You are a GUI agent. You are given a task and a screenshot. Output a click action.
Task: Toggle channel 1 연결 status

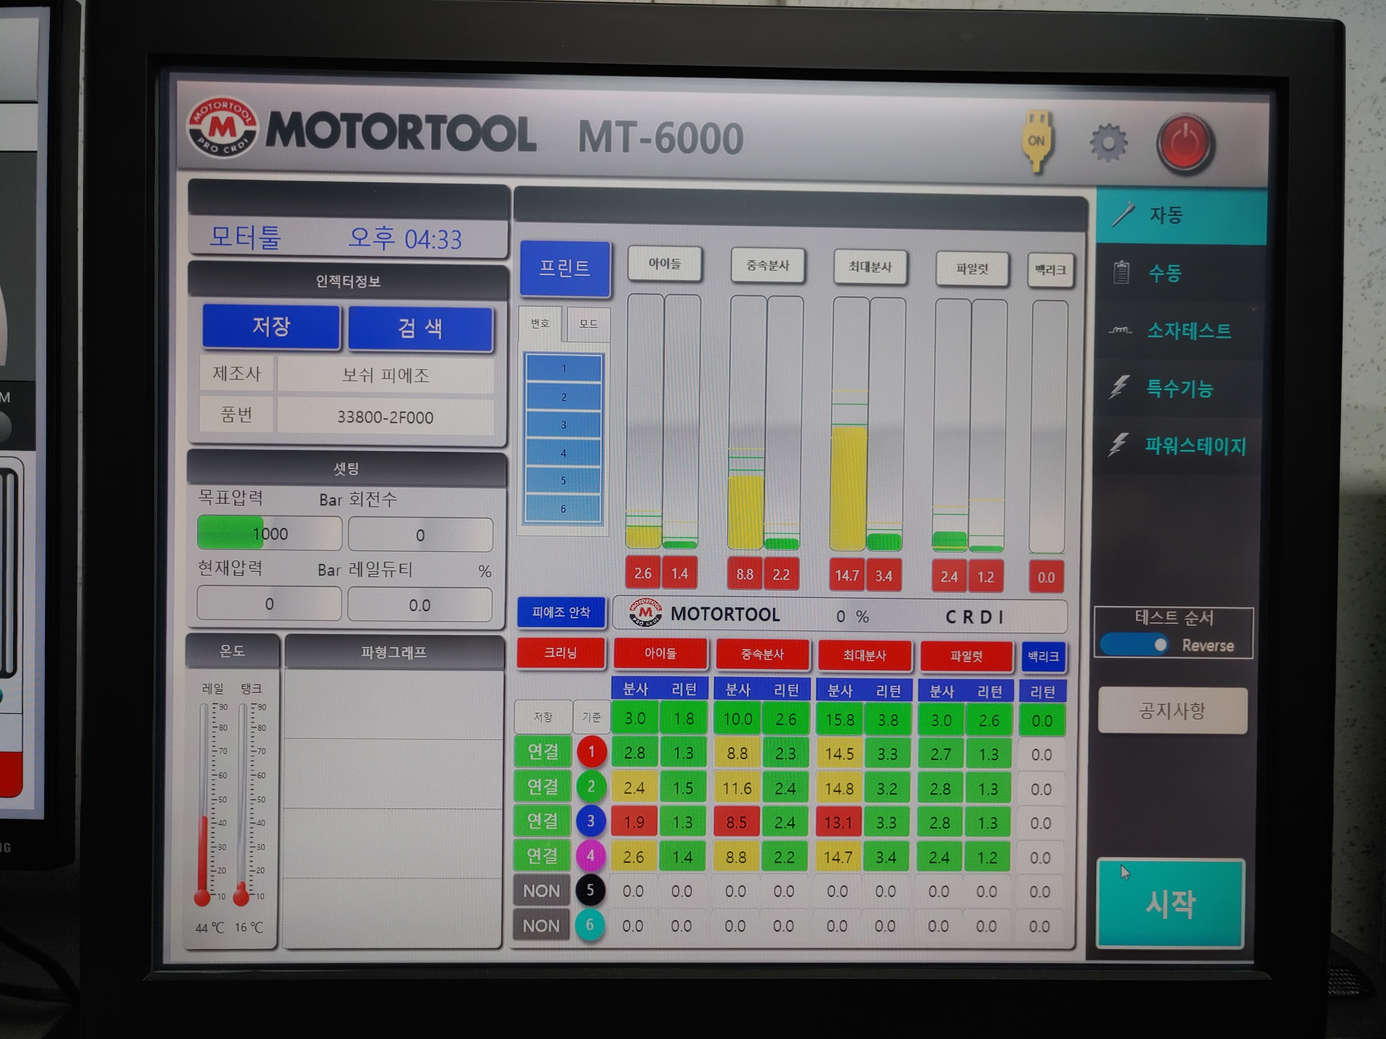point(543,751)
